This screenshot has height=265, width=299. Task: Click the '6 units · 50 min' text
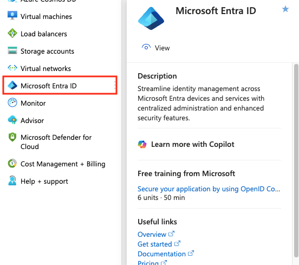point(161,197)
